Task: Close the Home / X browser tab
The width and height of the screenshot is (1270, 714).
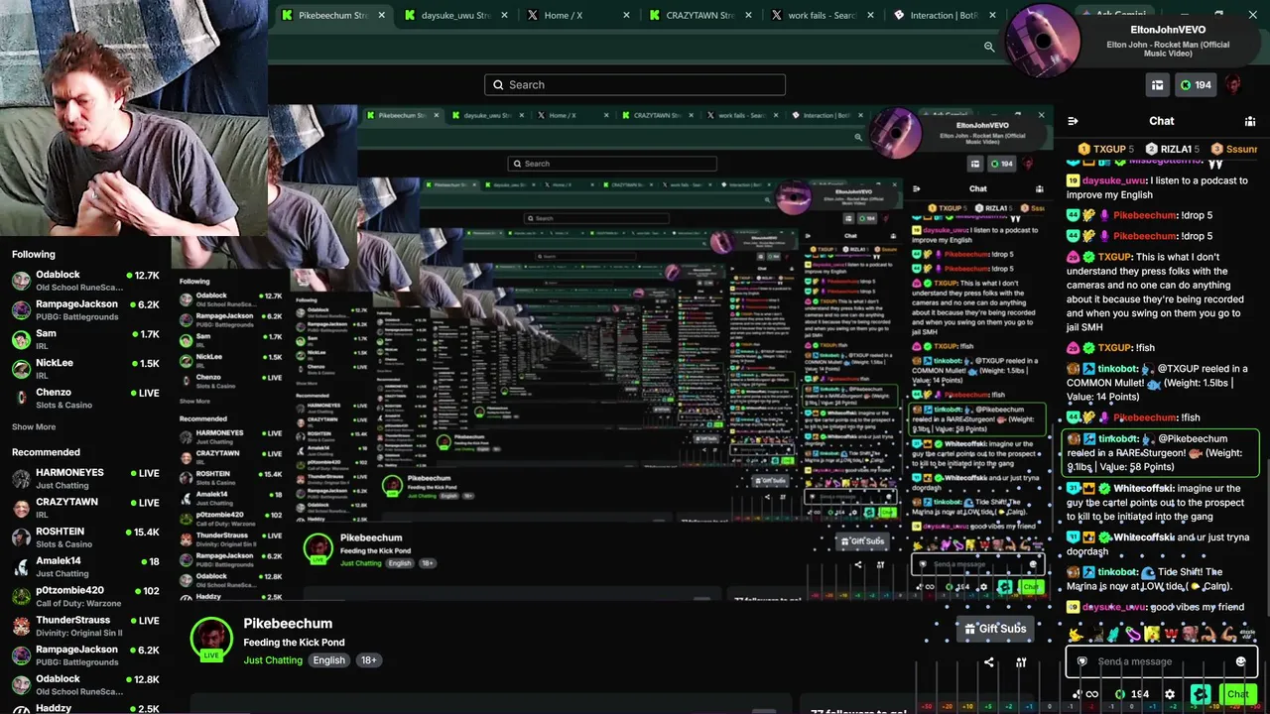Action: tap(626, 15)
